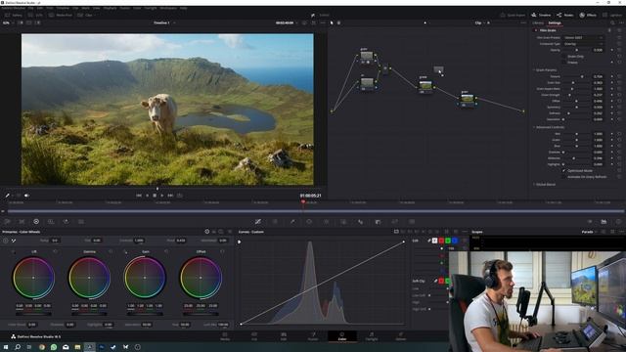Screen dimensions: 626x352
Task: Open the Color Warper palette
Action: tap(275, 222)
